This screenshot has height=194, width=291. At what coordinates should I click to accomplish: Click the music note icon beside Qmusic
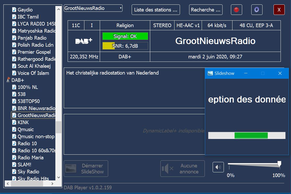click(x=14, y=129)
